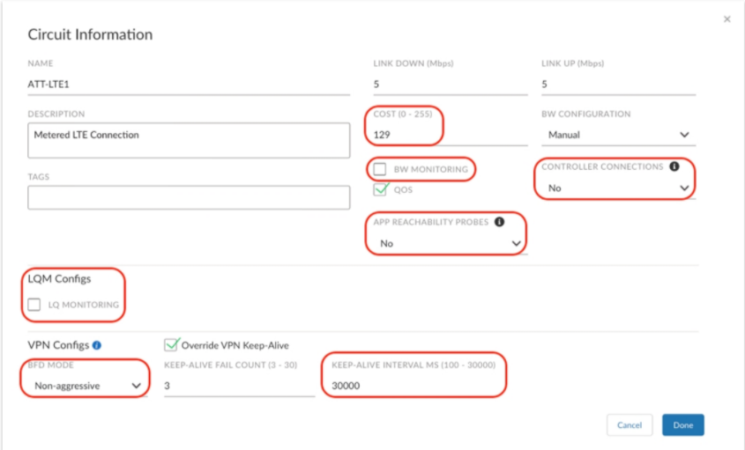The height and width of the screenshot is (450, 745).
Task: Click the VPN Configs info icon
Action: click(97, 345)
